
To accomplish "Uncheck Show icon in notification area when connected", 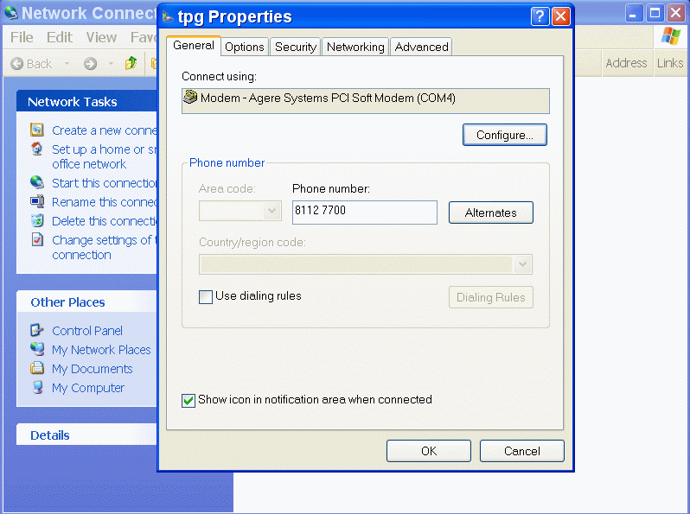I will click(x=188, y=400).
